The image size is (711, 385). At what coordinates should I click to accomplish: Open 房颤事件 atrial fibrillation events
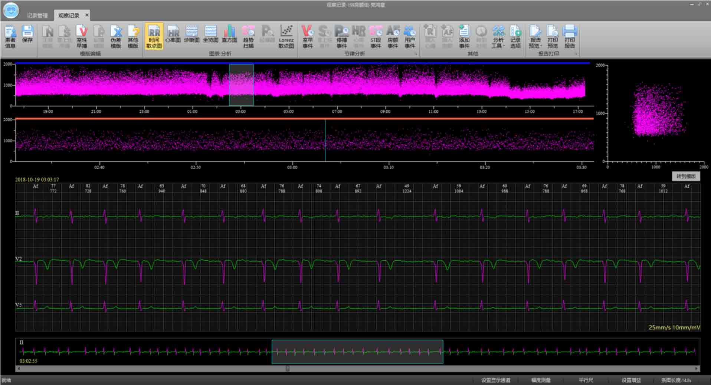pyautogui.click(x=393, y=36)
